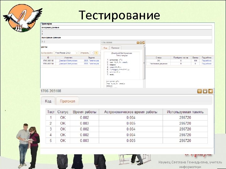Click scroll-up arrow in small code popup
This screenshot has width=226, height=169.
tap(144, 46)
